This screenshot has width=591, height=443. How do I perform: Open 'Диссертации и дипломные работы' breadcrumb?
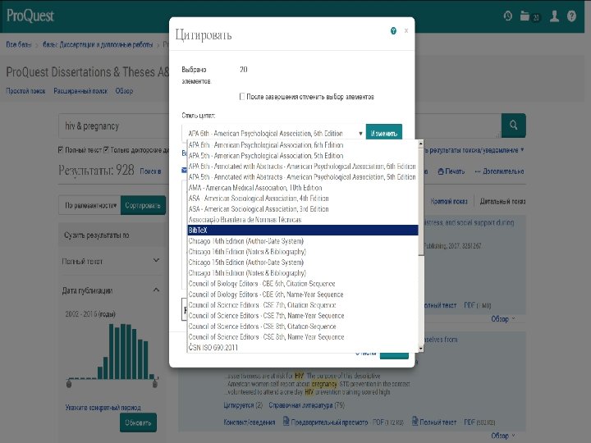coord(98,44)
